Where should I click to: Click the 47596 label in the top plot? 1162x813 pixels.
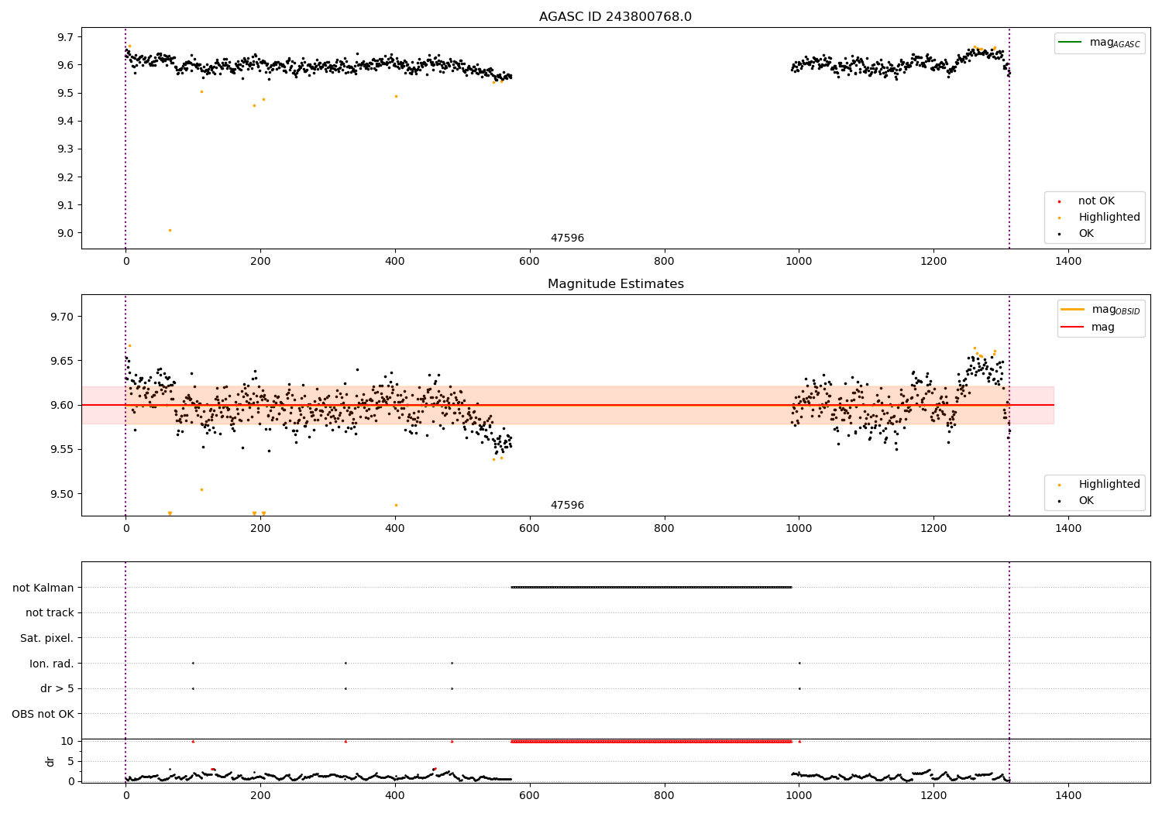pyautogui.click(x=567, y=238)
